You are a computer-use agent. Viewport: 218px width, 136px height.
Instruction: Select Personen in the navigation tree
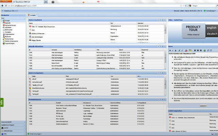8,36
